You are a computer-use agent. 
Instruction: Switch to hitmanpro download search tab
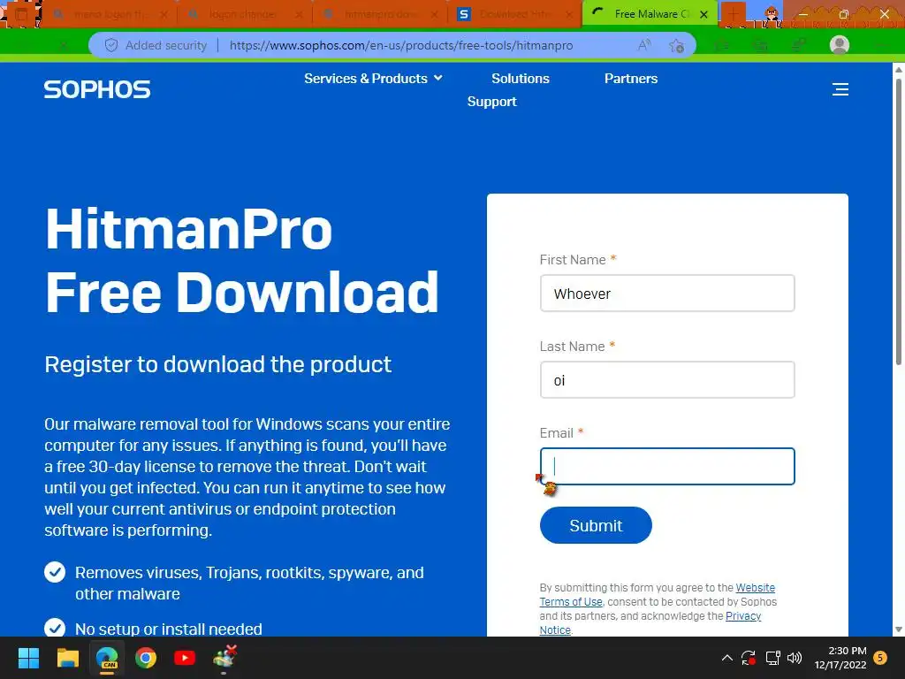[379, 14]
